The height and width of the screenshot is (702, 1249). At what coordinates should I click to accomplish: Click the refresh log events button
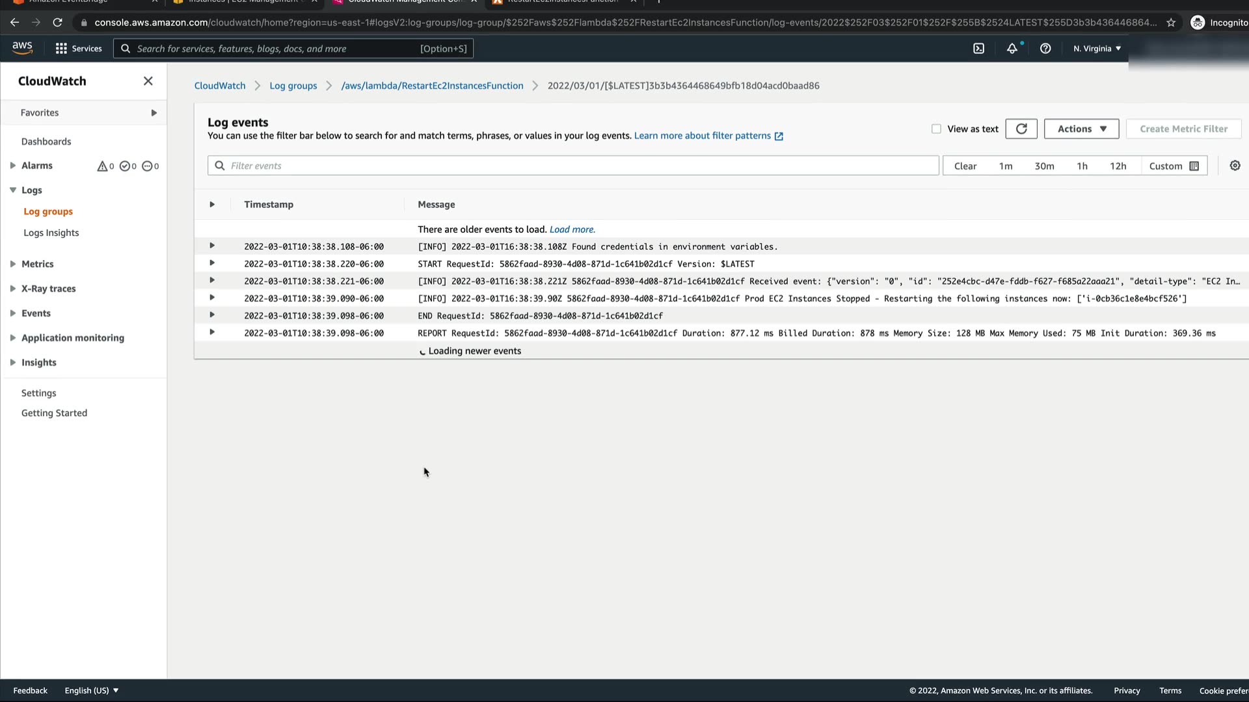tap(1021, 129)
